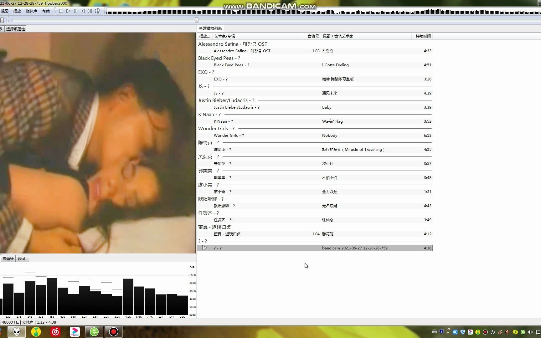Open NetEase Cloud Music red taskbar icon
Screen dimensions: 541x338
coord(55,331)
